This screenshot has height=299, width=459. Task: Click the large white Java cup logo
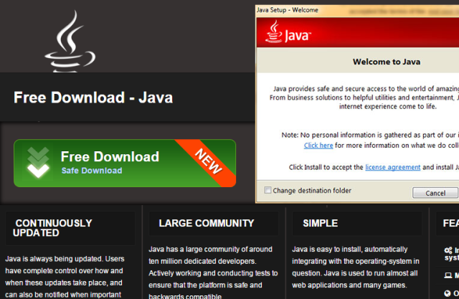[x=70, y=42]
